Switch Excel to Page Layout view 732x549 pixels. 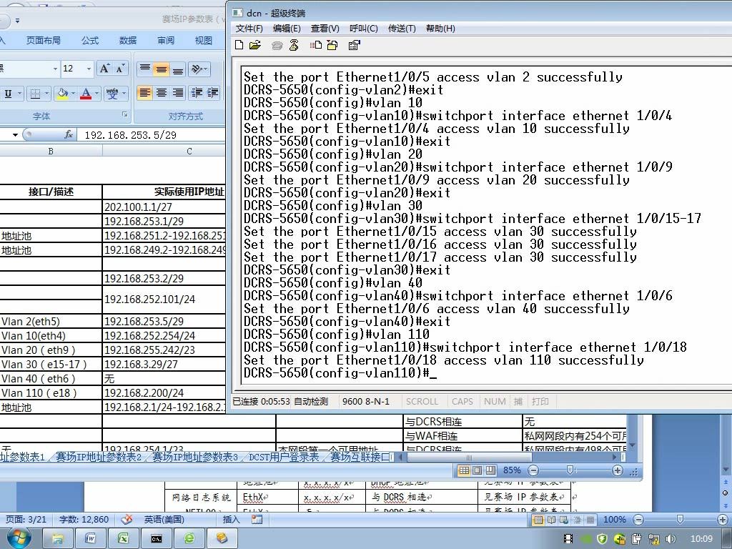pyautogui.click(x=477, y=470)
